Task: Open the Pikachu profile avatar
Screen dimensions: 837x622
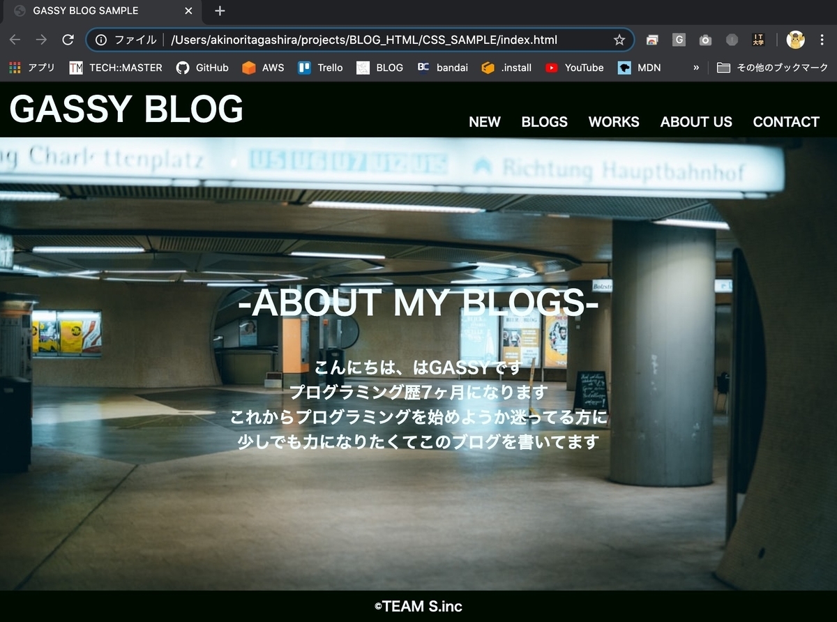Action: pos(795,40)
